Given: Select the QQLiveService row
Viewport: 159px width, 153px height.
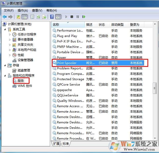Looking at the screenshot, I should click(x=98, y=95).
